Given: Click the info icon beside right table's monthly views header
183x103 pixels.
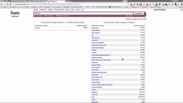Looking at the screenshot, I should click(x=144, y=25).
